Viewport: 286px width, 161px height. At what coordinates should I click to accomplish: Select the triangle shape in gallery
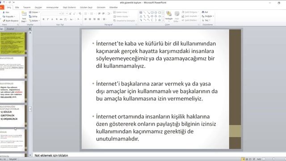(141, 17)
